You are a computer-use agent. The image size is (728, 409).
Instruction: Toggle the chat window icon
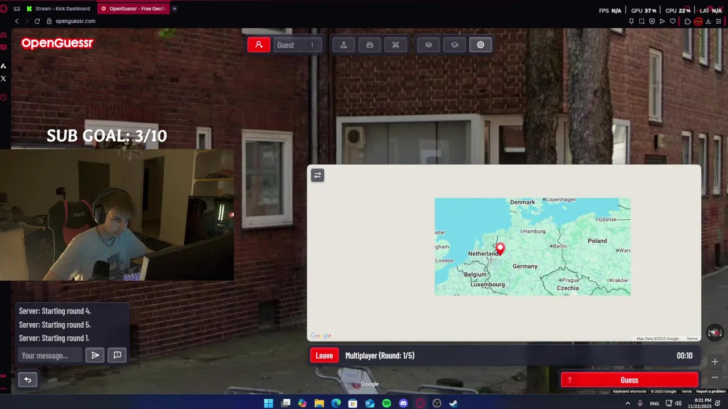coord(117,355)
